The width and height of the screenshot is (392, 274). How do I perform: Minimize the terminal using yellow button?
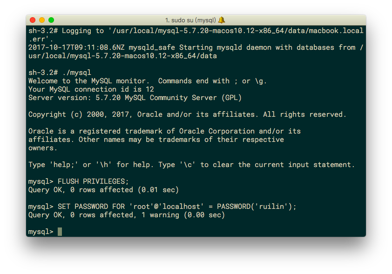tap(42, 20)
